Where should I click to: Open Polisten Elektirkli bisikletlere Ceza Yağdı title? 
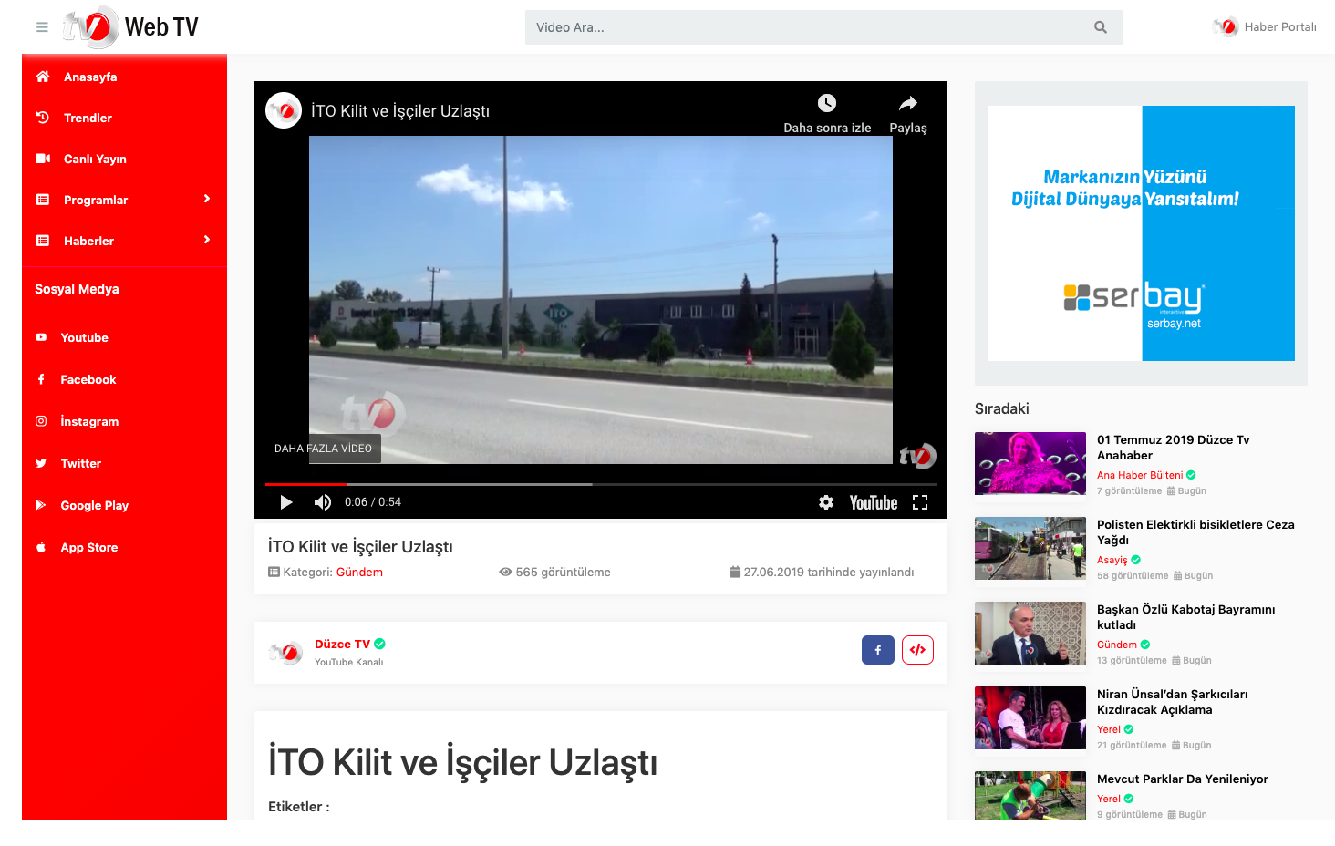pos(1195,532)
